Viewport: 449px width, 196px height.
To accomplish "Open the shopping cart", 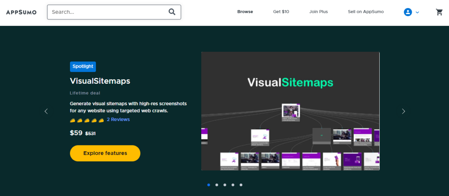I will 439,12.
